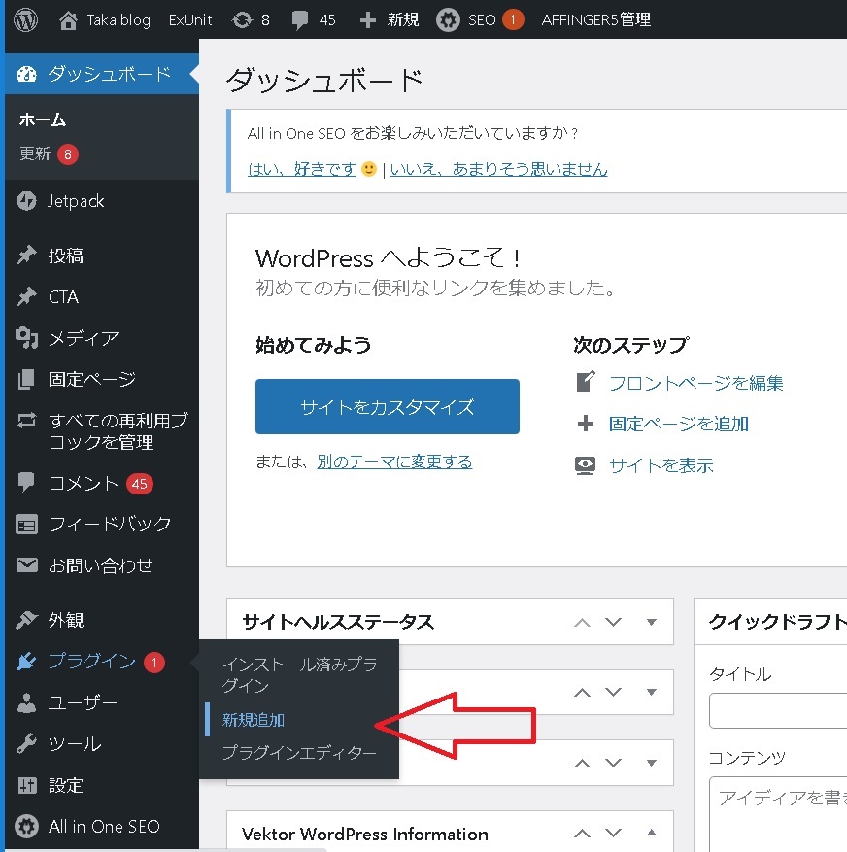Open the comments bubble icon showing 45
Viewport: 847px width, 852px height.
pyautogui.click(x=299, y=20)
